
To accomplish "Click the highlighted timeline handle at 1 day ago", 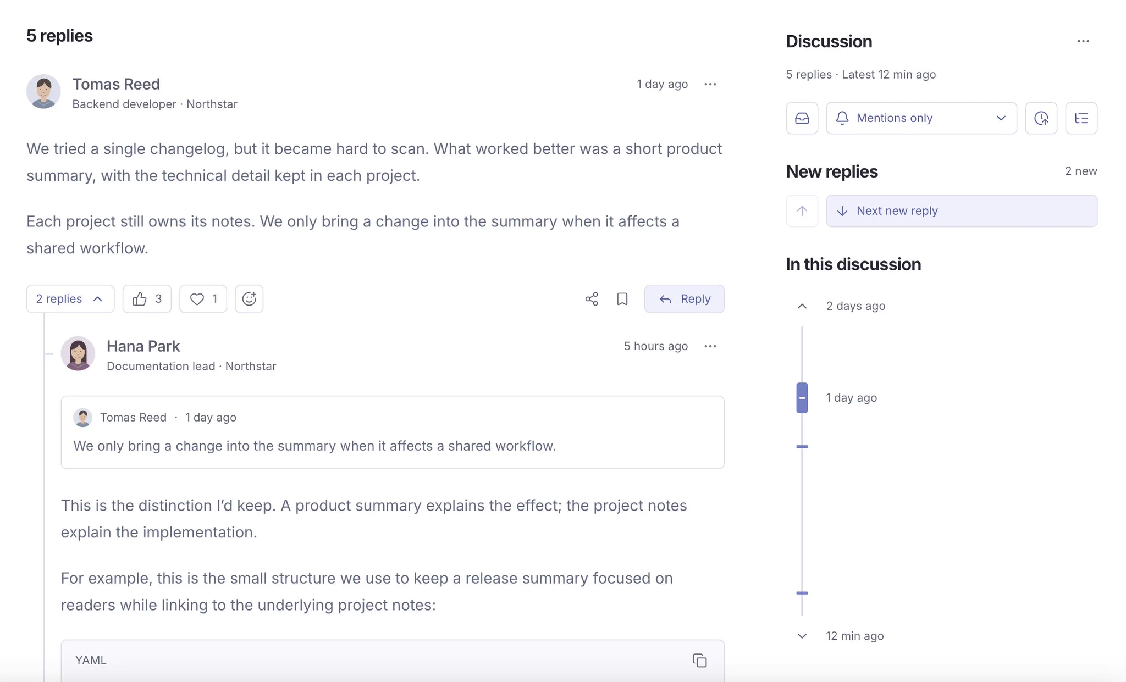I will tap(802, 398).
